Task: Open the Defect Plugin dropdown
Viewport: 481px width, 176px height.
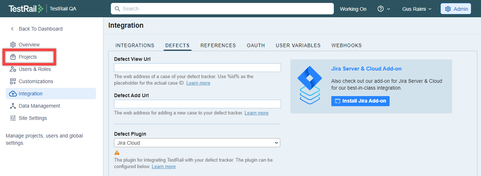Action: click(197, 143)
